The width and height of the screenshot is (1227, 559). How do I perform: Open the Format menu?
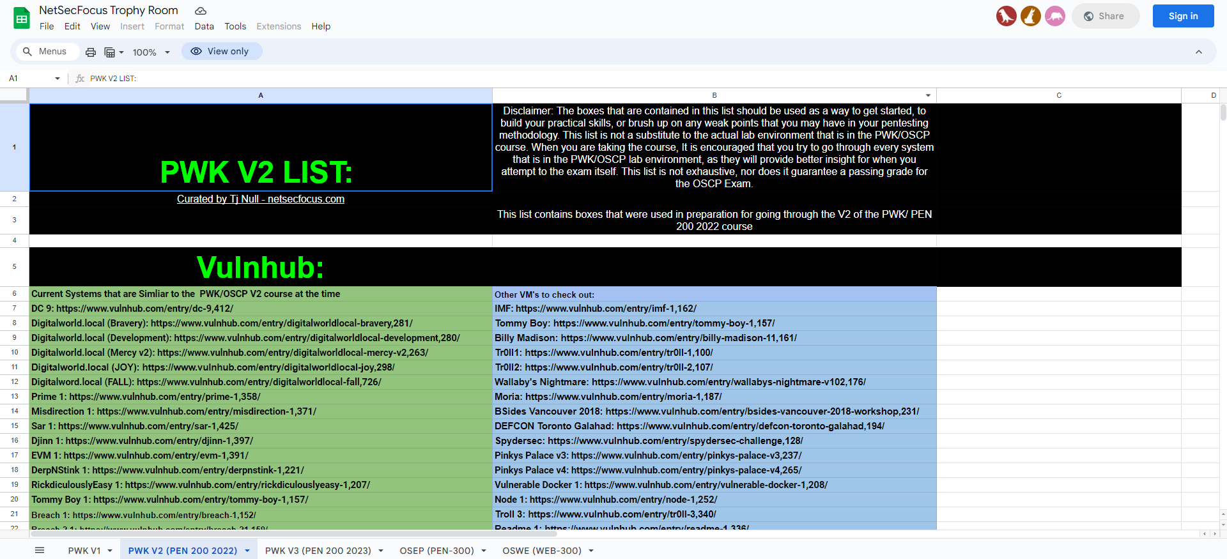click(x=169, y=26)
